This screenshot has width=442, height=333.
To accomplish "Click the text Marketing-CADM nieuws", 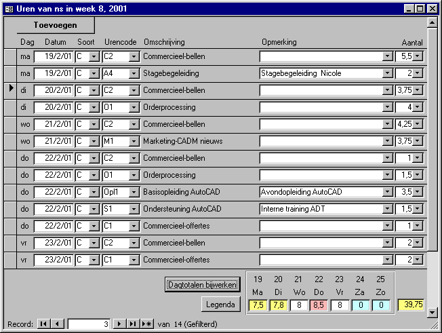I will pos(182,141).
